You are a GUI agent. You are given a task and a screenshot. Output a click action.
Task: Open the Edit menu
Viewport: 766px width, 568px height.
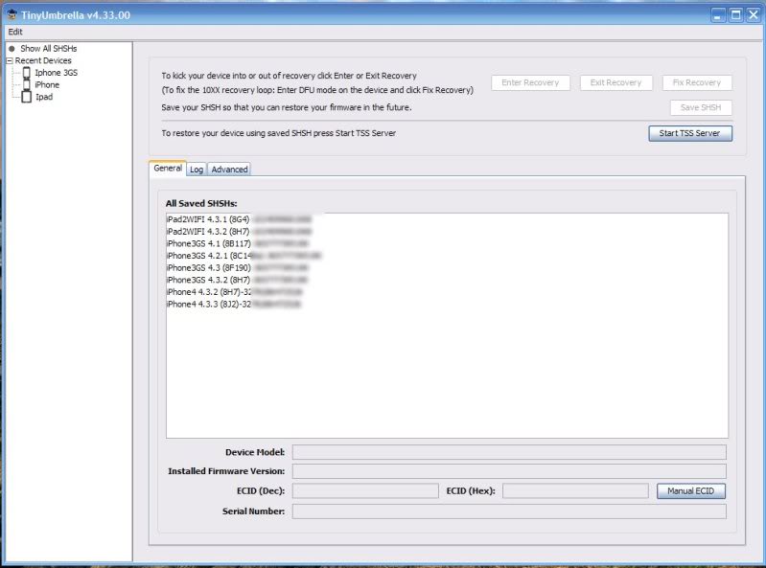point(15,32)
